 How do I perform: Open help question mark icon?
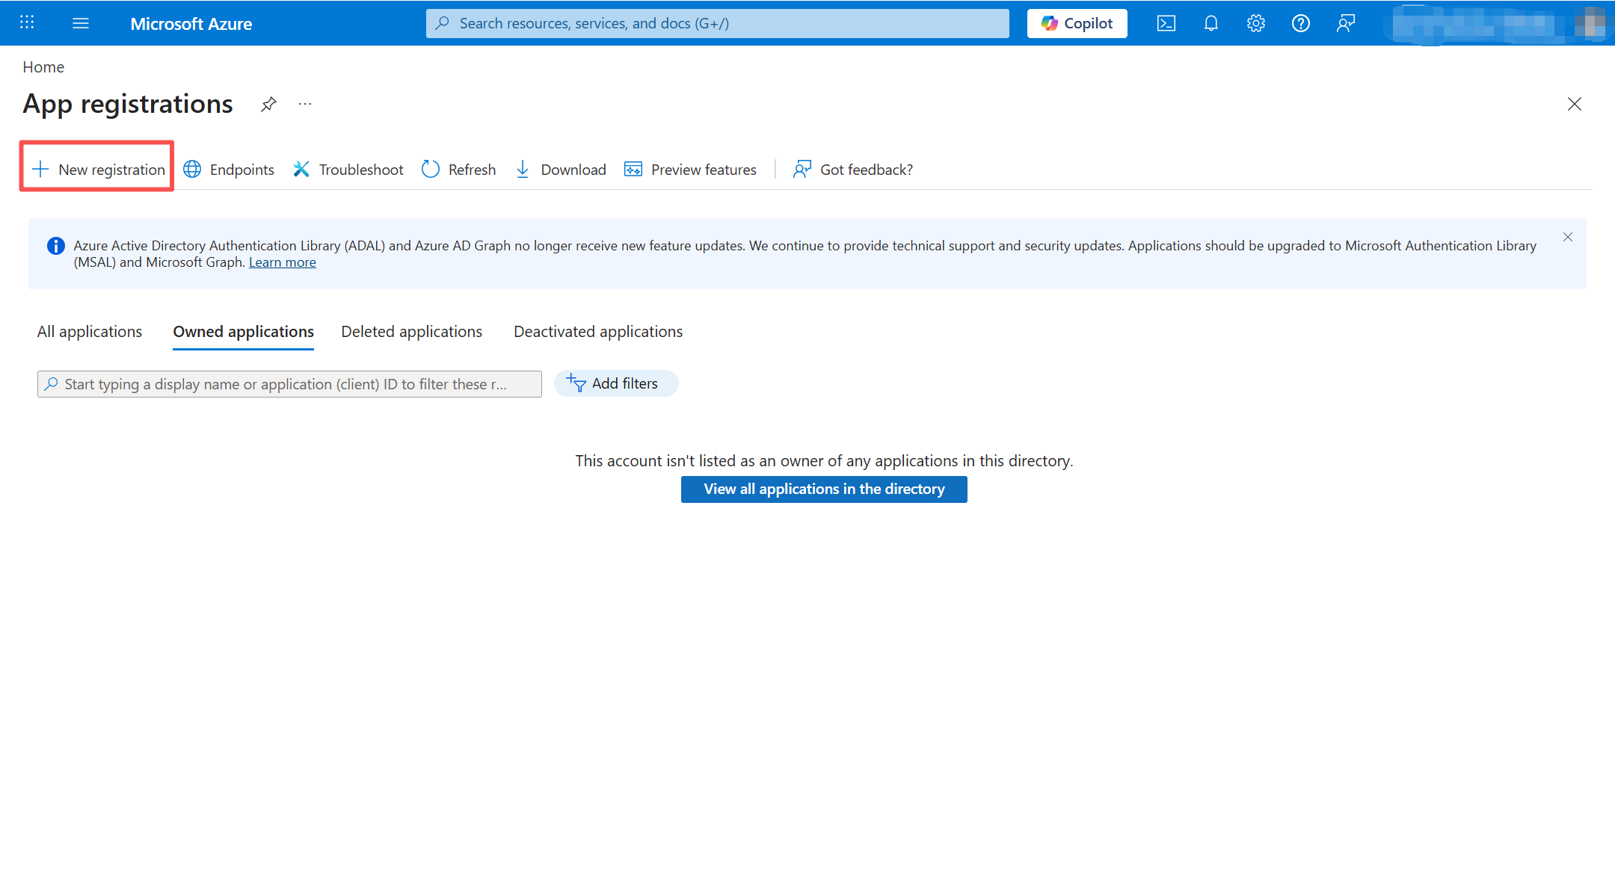click(x=1300, y=23)
